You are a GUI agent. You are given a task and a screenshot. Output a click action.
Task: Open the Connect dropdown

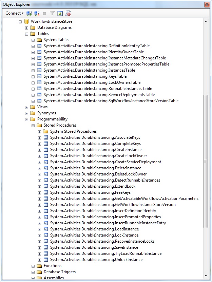14,13
